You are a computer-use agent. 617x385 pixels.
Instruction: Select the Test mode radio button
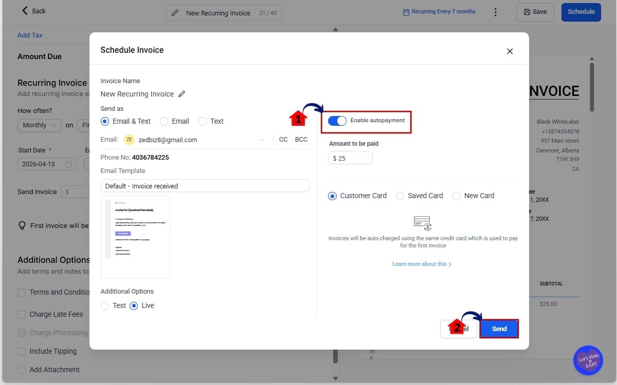[x=105, y=305]
